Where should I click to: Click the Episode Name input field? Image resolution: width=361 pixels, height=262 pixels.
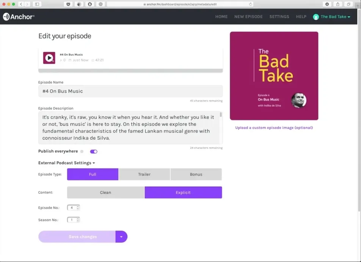tap(130, 91)
